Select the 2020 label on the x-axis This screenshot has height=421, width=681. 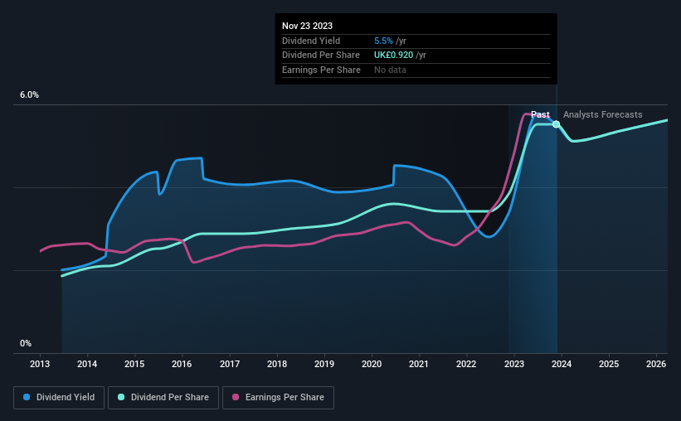coord(372,364)
